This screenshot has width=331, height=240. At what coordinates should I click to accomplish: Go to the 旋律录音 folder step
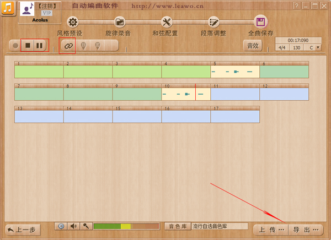[x=120, y=22]
